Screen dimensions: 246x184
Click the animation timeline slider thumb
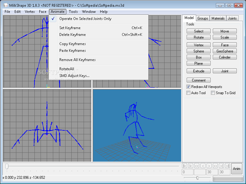pos(6,166)
